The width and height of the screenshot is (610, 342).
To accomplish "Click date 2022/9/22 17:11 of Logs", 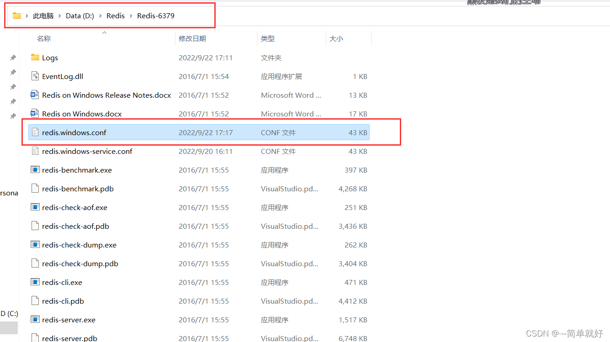I will point(206,58).
